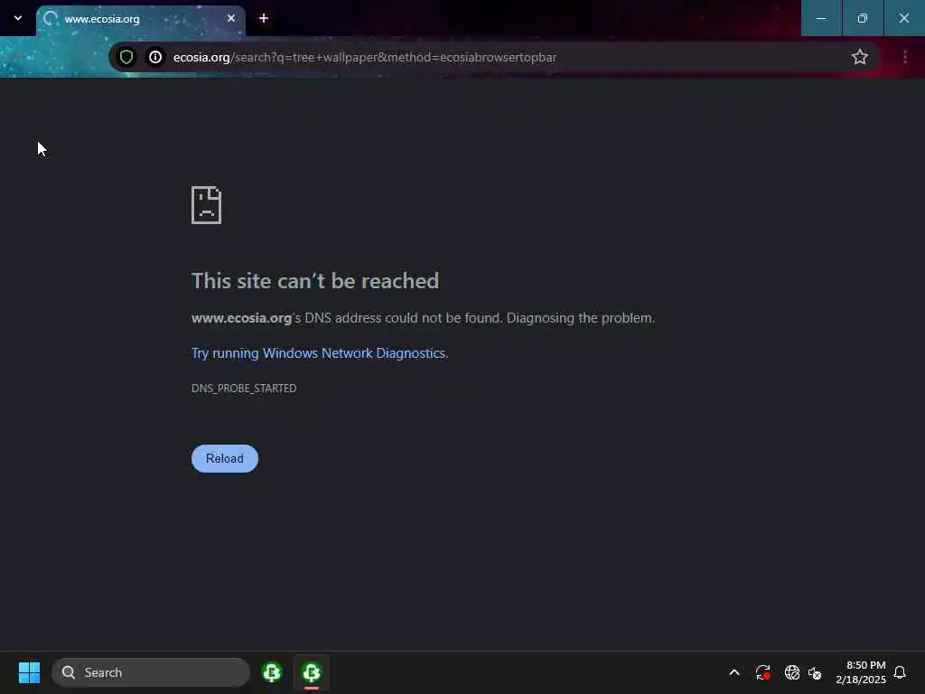Minimize the browser window
This screenshot has width=925, height=694.
click(x=821, y=18)
